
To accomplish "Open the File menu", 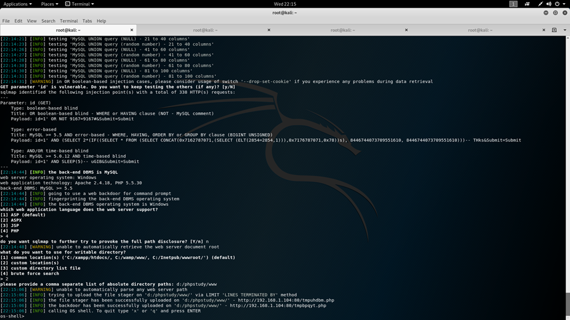I will point(6,21).
